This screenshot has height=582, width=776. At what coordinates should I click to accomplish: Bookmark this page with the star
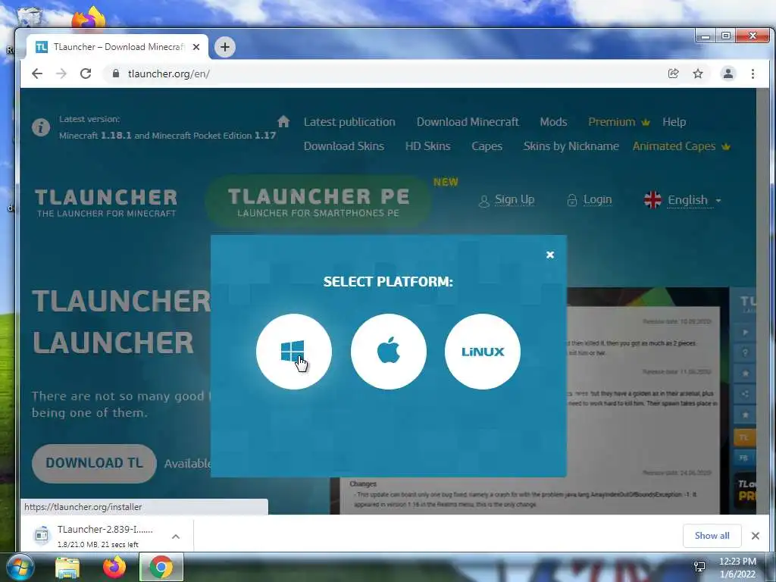pyautogui.click(x=698, y=74)
